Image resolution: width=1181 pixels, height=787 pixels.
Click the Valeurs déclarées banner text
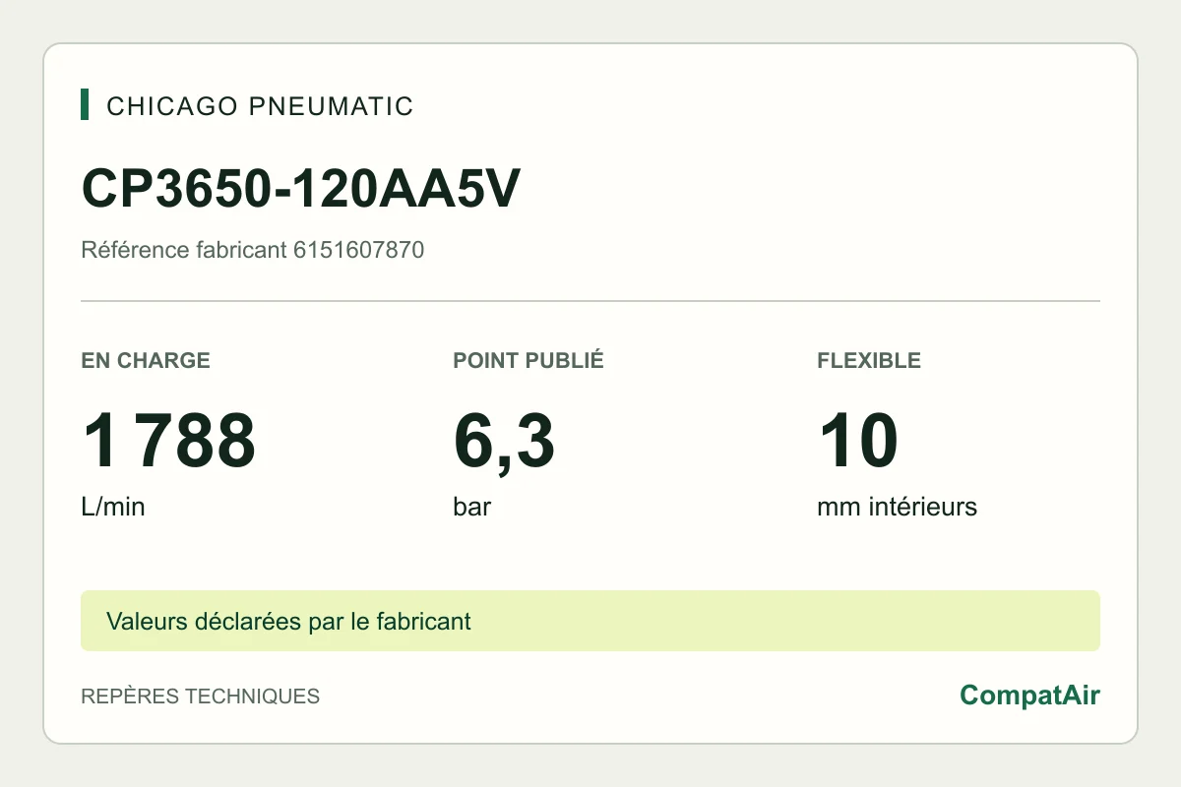(288, 622)
